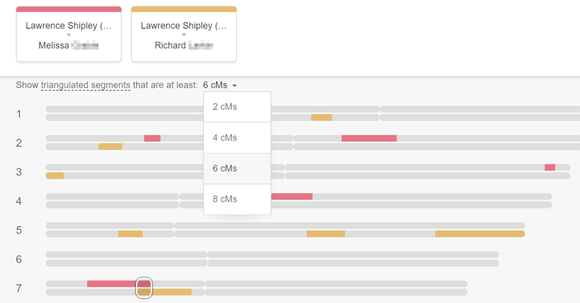The height and width of the screenshot is (303, 580).
Task: Click the long orange segment ending chromosome 5
Action: pos(480,234)
